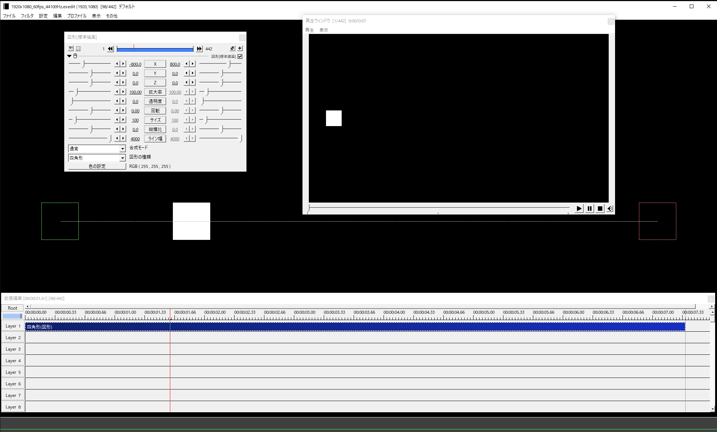Image resolution: width=717 pixels, height=432 pixels.
Task: Toggle Layer 3 visibility button
Action: coord(13,349)
